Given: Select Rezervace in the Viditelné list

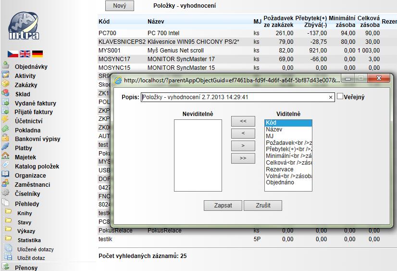Looking at the screenshot, I should pyautogui.click(x=280, y=169).
